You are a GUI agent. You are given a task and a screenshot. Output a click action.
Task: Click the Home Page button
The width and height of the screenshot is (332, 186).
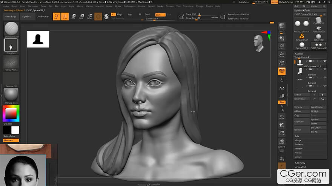click(10, 17)
